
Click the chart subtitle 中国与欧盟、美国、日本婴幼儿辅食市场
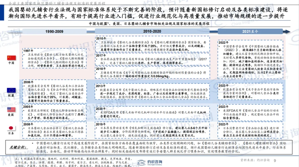(149, 24)
